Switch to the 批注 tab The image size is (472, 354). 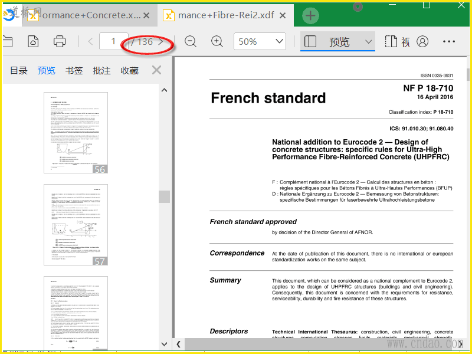(x=101, y=70)
